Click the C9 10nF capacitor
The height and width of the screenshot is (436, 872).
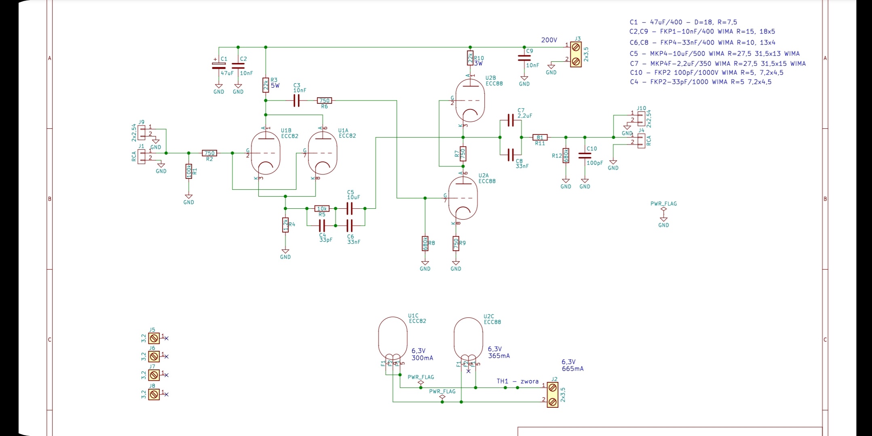pyautogui.click(x=524, y=59)
